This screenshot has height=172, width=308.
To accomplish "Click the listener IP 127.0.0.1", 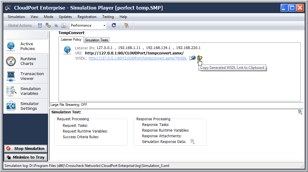I will (x=105, y=48).
